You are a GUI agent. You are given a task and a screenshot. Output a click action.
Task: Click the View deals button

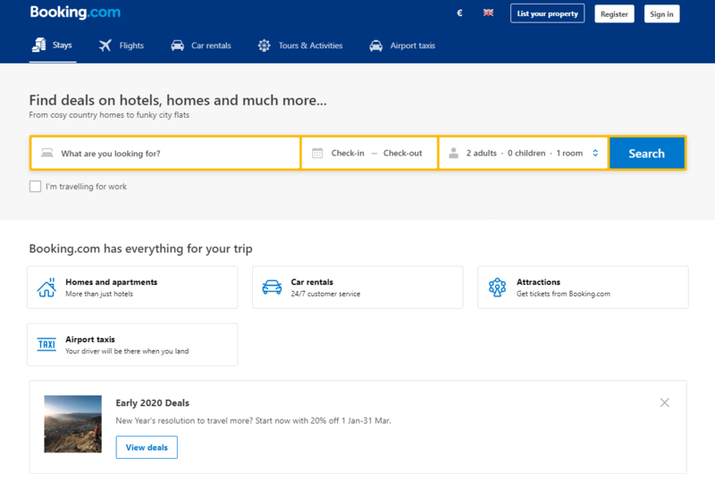coord(147,447)
